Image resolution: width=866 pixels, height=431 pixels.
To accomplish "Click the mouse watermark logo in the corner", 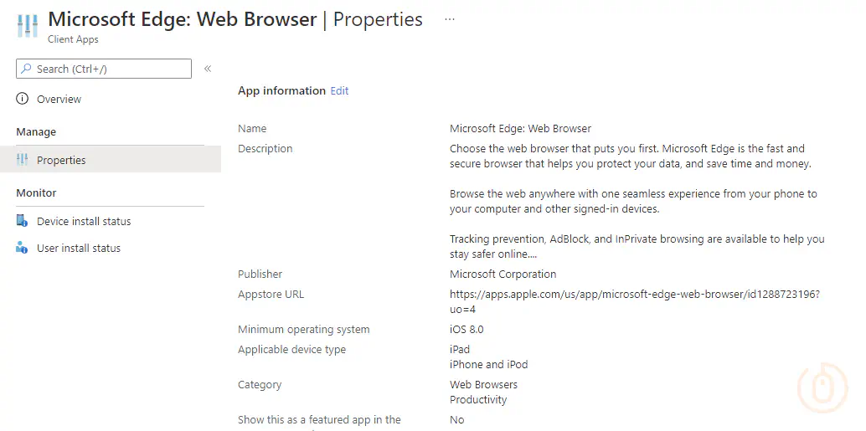I will [x=823, y=386].
